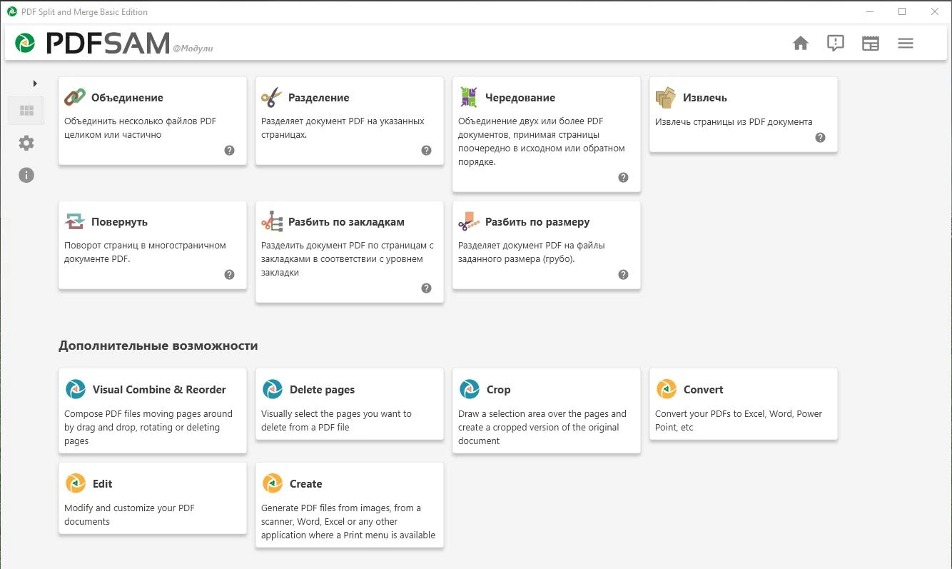Click the Чередование mix icon
Viewport: 952px width, 569px height.
pos(469,98)
